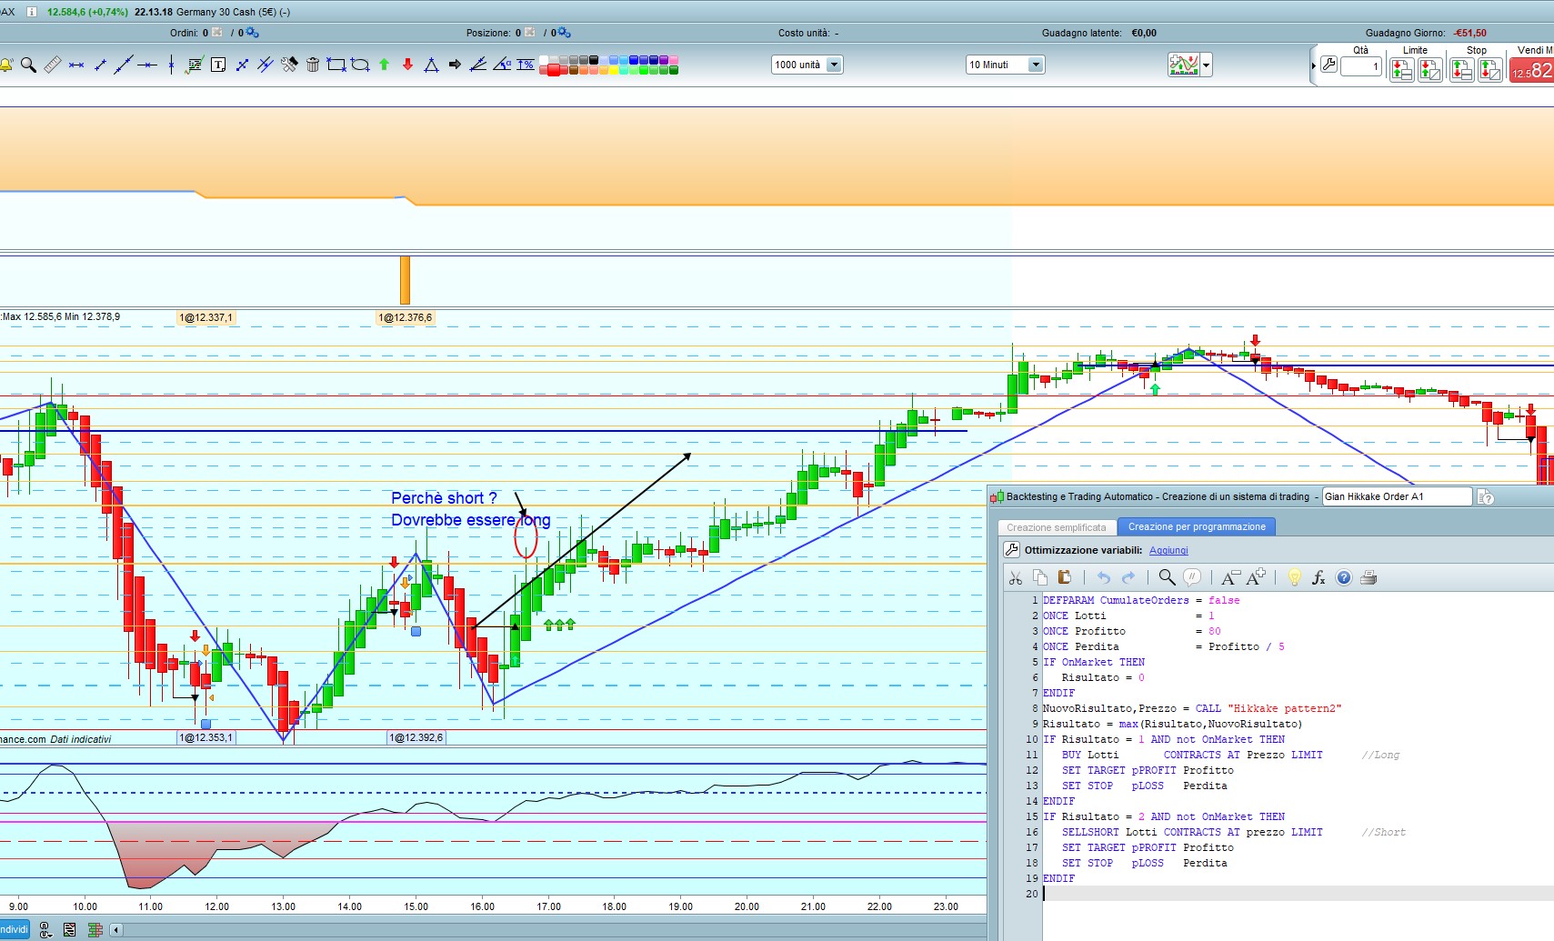Viewport: 1554px width, 941px height.
Task: Click the add indicator chart button
Action: click(x=1184, y=65)
